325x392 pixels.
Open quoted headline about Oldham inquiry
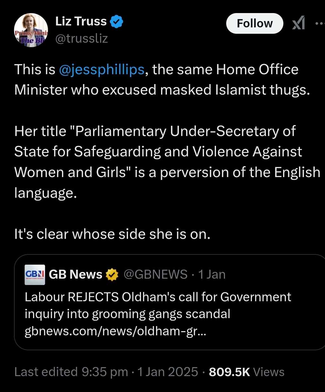click(158, 305)
